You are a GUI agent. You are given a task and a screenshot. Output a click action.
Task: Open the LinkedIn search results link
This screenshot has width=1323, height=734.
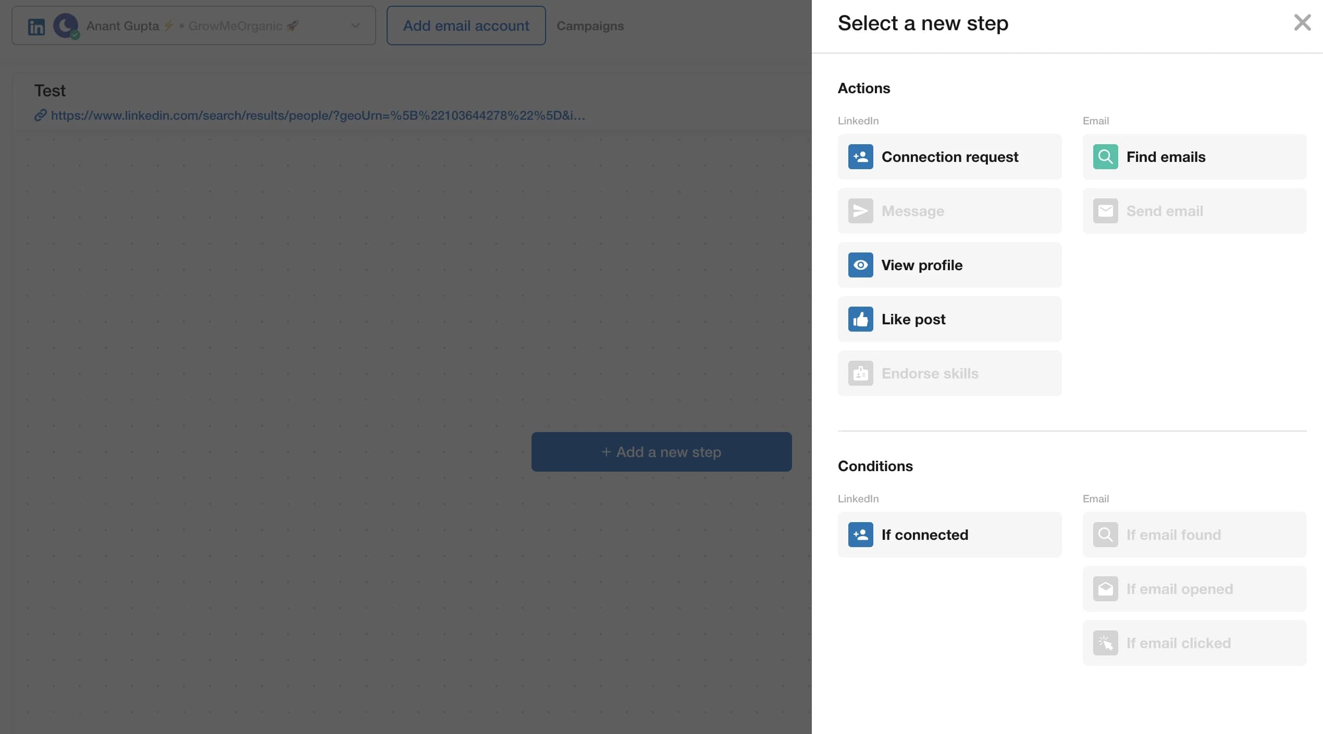point(318,116)
